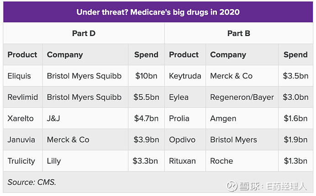The width and height of the screenshot is (316, 196).
Task: Select the Part B column group header
Action: [238, 33]
